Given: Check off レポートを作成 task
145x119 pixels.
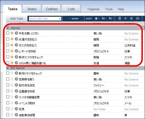Looking at the screenshot, I should click(x=8, y=51).
